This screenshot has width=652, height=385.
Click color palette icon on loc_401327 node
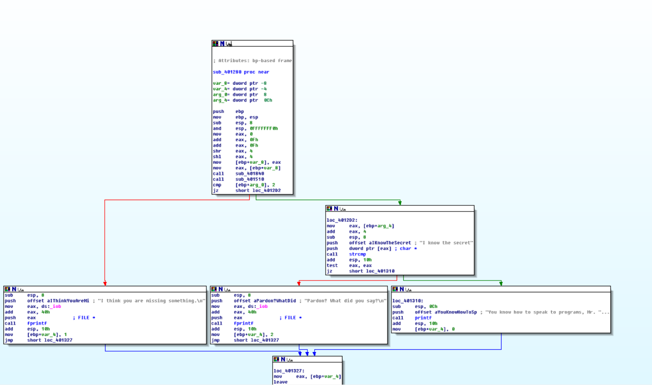click(276, 359)
